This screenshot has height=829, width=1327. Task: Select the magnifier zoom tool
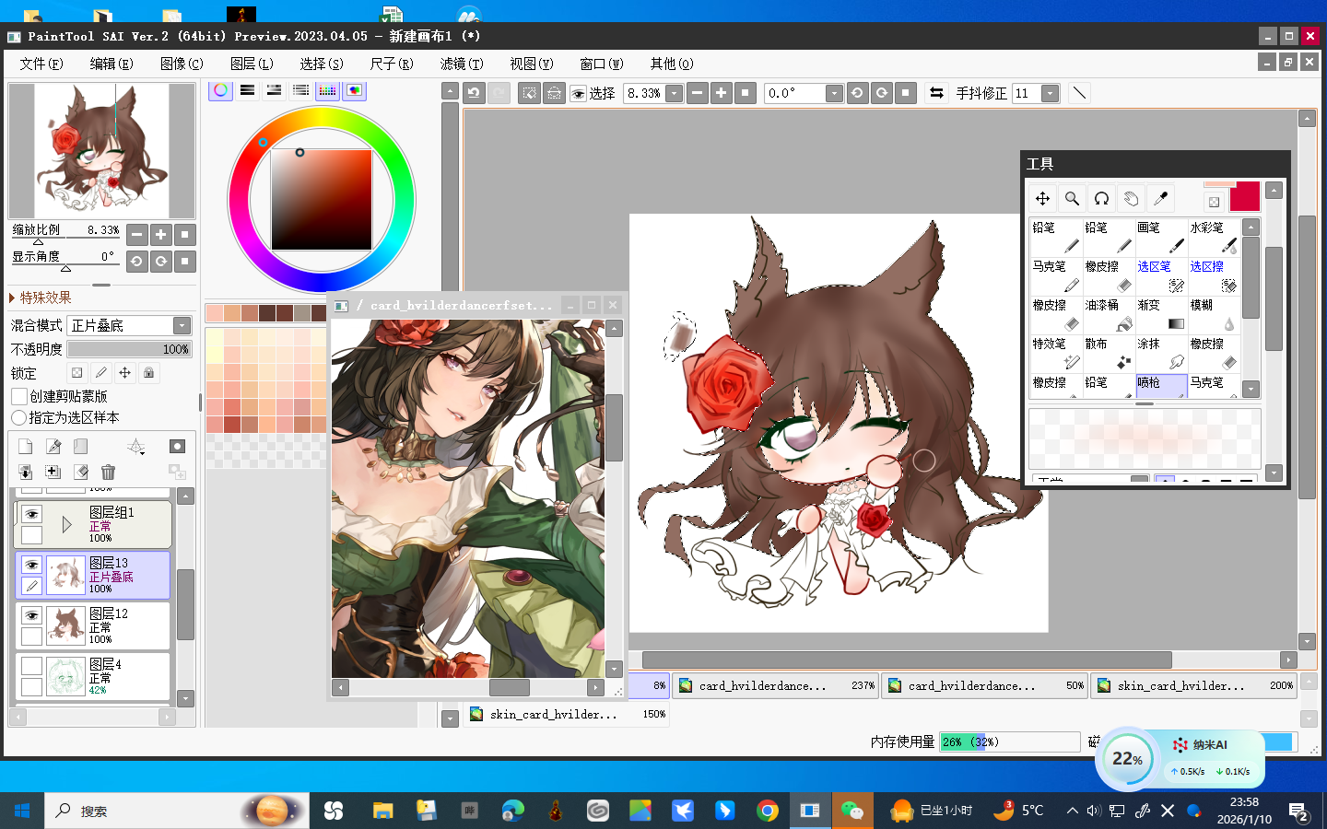tap(1072, 198)
